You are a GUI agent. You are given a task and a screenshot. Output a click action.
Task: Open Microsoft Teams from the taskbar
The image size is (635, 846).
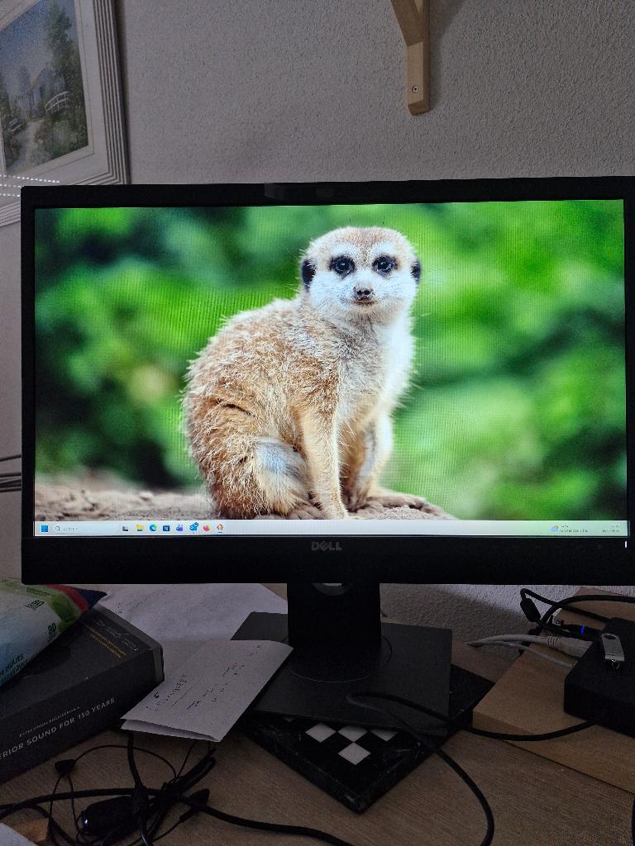(179, 528)
